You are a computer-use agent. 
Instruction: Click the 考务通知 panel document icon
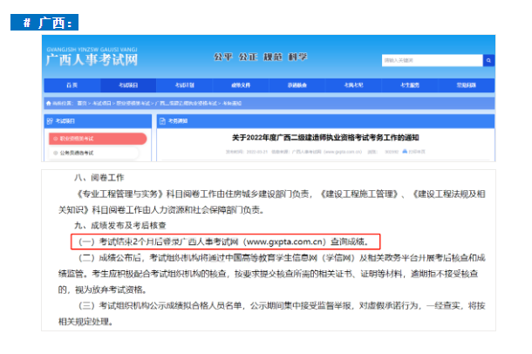[x=162, y=121]
